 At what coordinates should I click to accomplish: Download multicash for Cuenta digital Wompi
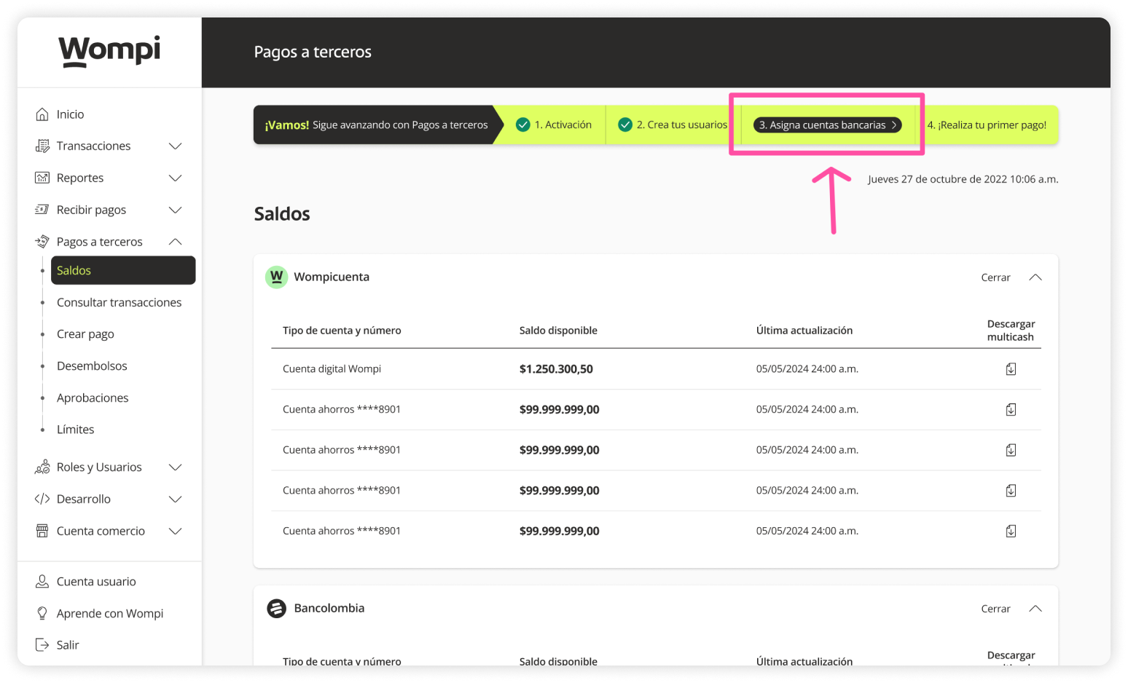(1011, 369)
